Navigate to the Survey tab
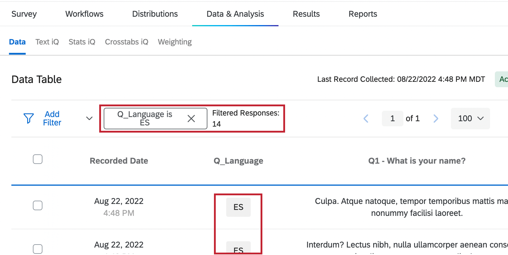Image resolution: width=508 pixels, height=255 pixels. (24, 14)
